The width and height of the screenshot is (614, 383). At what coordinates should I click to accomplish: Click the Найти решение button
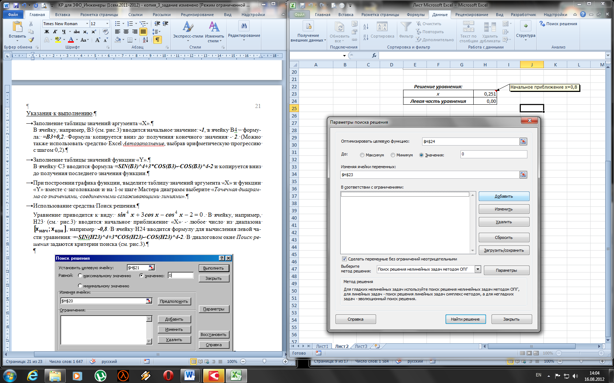click(465, 319)
